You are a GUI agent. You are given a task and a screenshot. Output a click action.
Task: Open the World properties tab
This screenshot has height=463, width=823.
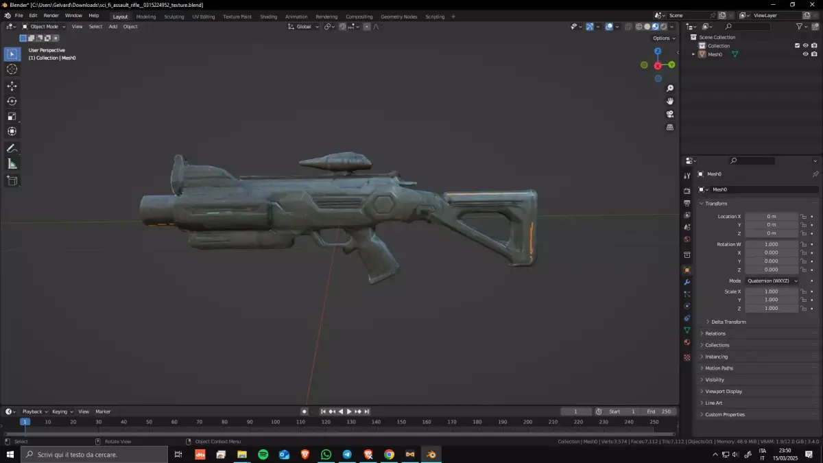pyautogui.click(x=687, y=239)
